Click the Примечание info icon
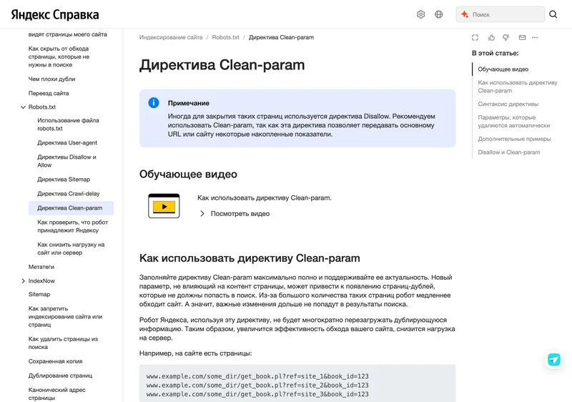This screenshot has width=572, height=402. coord(154,102)
